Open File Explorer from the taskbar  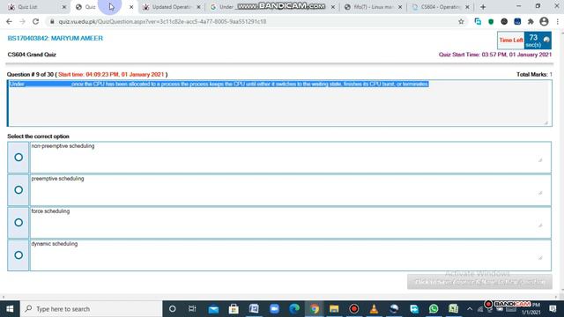coord(334,309)
